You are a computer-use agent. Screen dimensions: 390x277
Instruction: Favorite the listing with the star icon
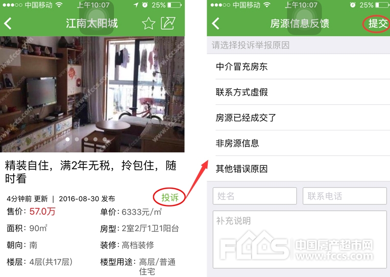click(148, 24)
